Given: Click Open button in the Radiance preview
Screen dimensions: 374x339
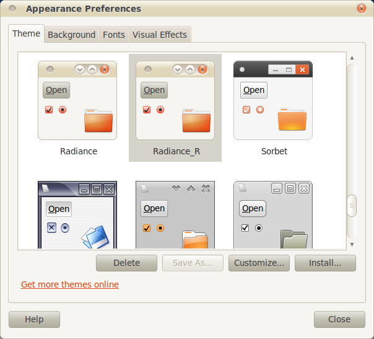Looking at the screenshot, I should 56,90.
